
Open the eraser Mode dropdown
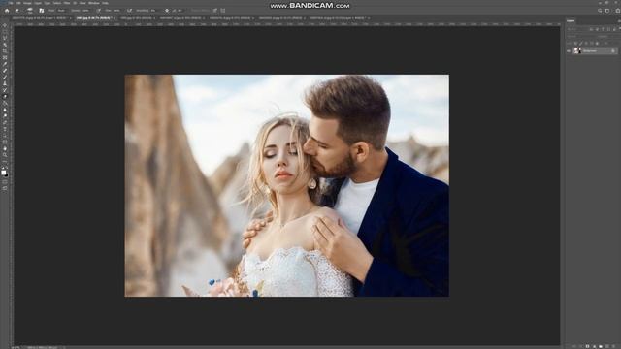63,11
